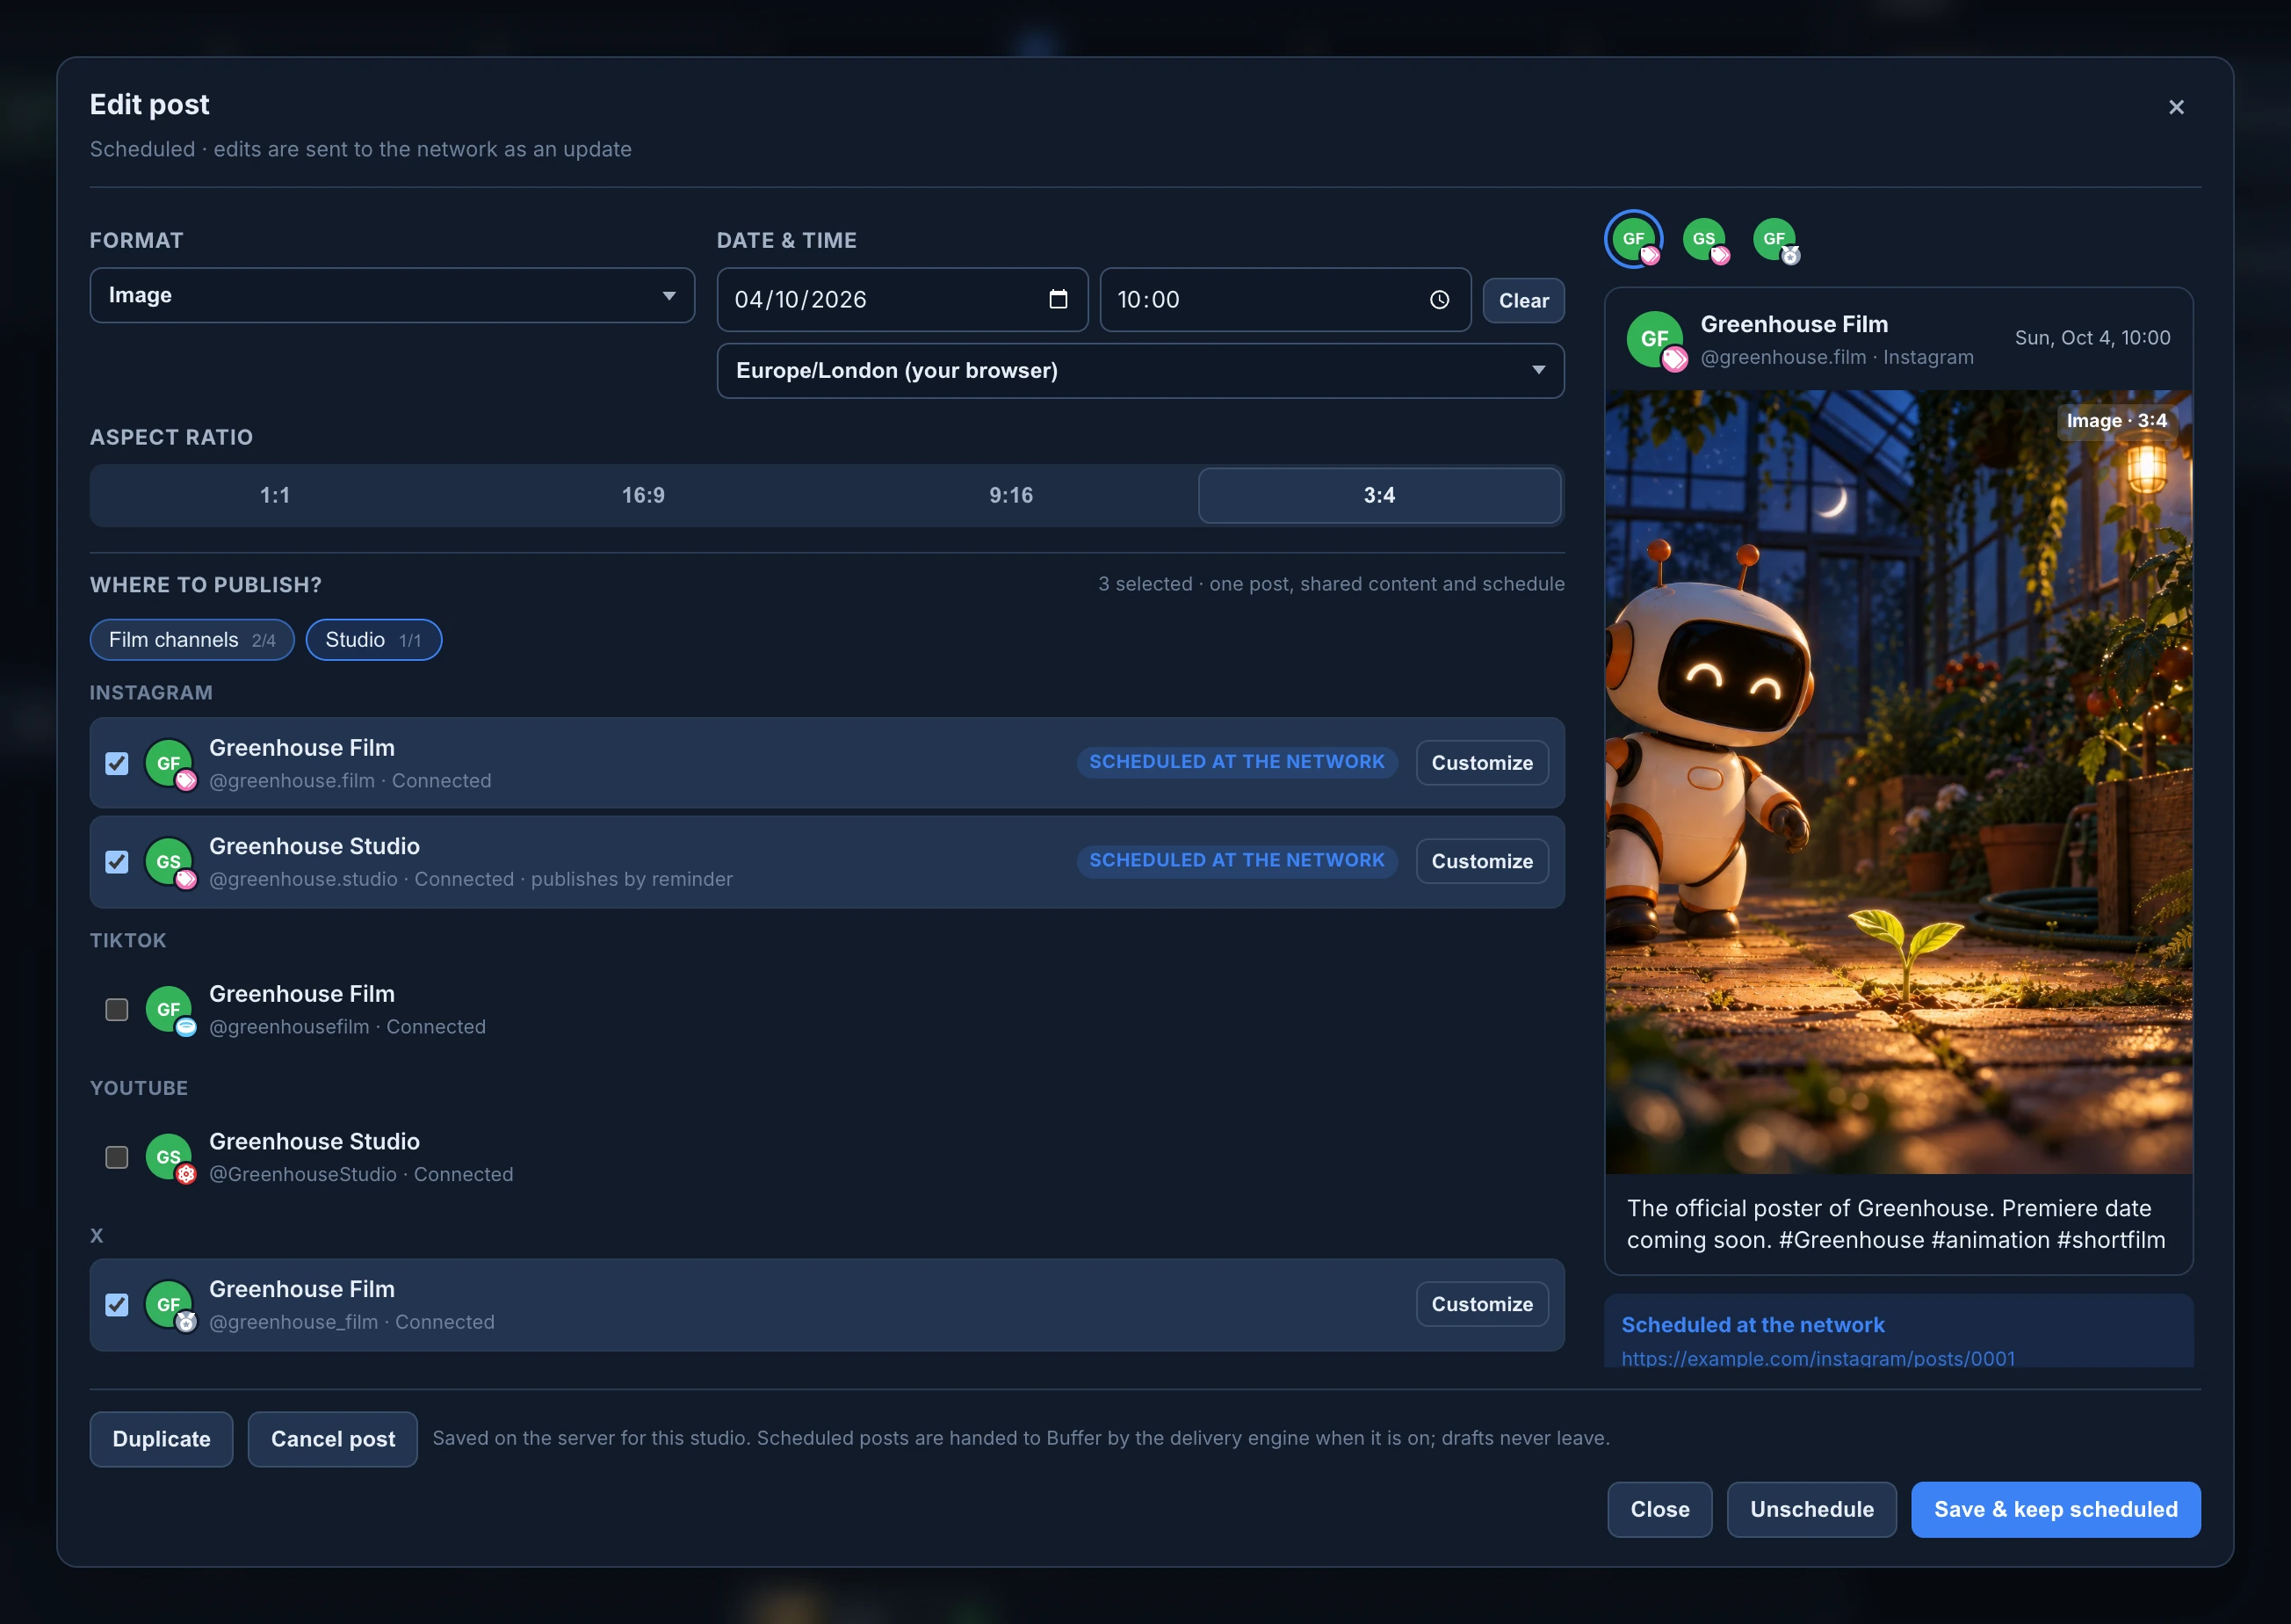Select the GS Instagram preview avatar
The width and height of the screenshot is (2291, 1624).
coord(1704,239)
